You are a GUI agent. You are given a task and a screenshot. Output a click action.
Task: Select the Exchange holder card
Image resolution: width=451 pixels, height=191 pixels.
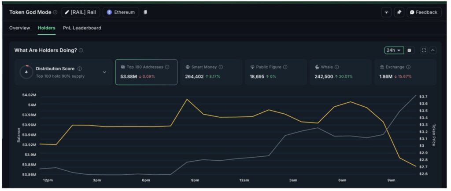coord(404,72)
